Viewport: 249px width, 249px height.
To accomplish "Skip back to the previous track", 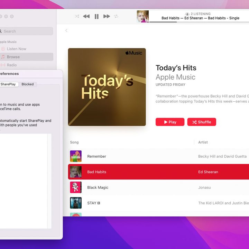I will coord(86,16).
